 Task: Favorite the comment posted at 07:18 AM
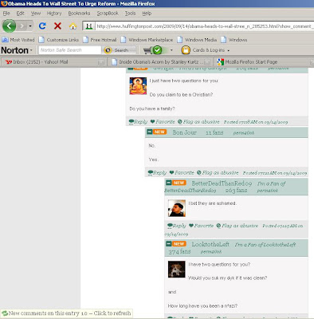click(163, 122)
